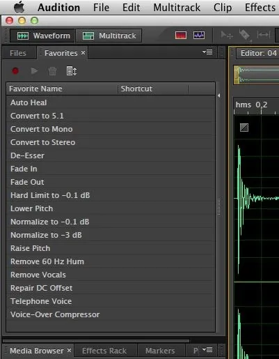Select the Voice-Over Compressor favorite

click(x=111, y=314)
